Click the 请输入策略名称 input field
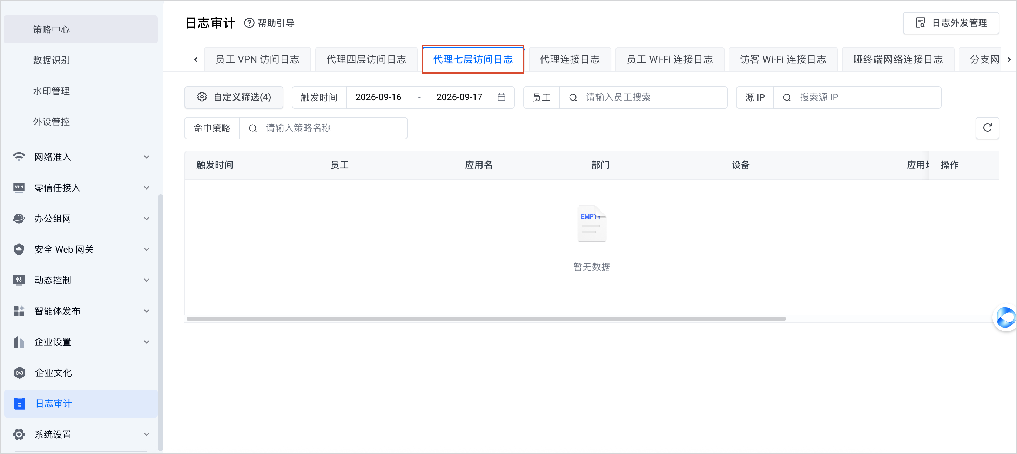This screenshot has height=454, width=1017. (x=323, y=128)
